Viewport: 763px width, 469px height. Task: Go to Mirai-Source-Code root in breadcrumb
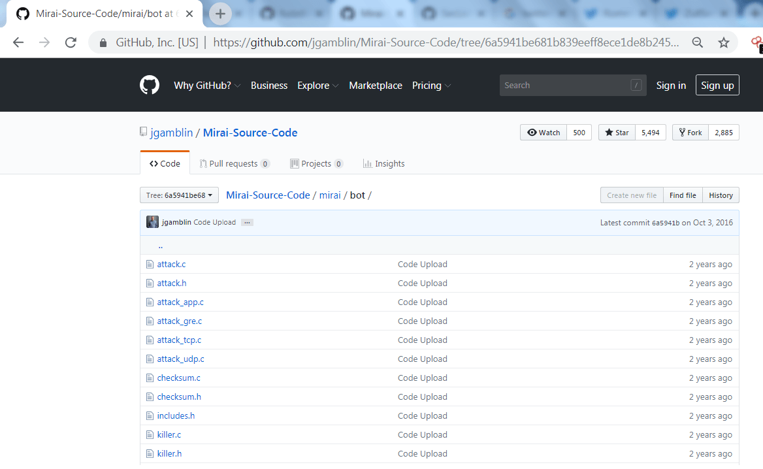point(268,195)
